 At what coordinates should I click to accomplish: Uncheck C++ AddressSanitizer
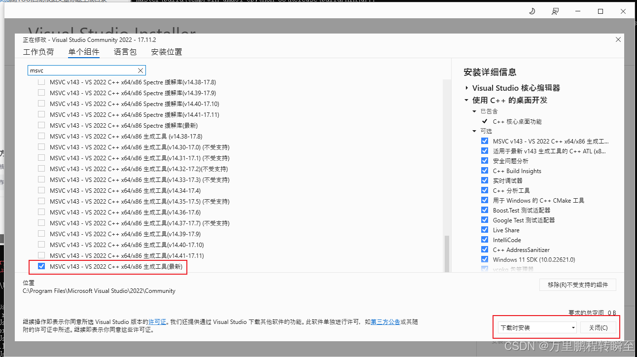point(485,250)
